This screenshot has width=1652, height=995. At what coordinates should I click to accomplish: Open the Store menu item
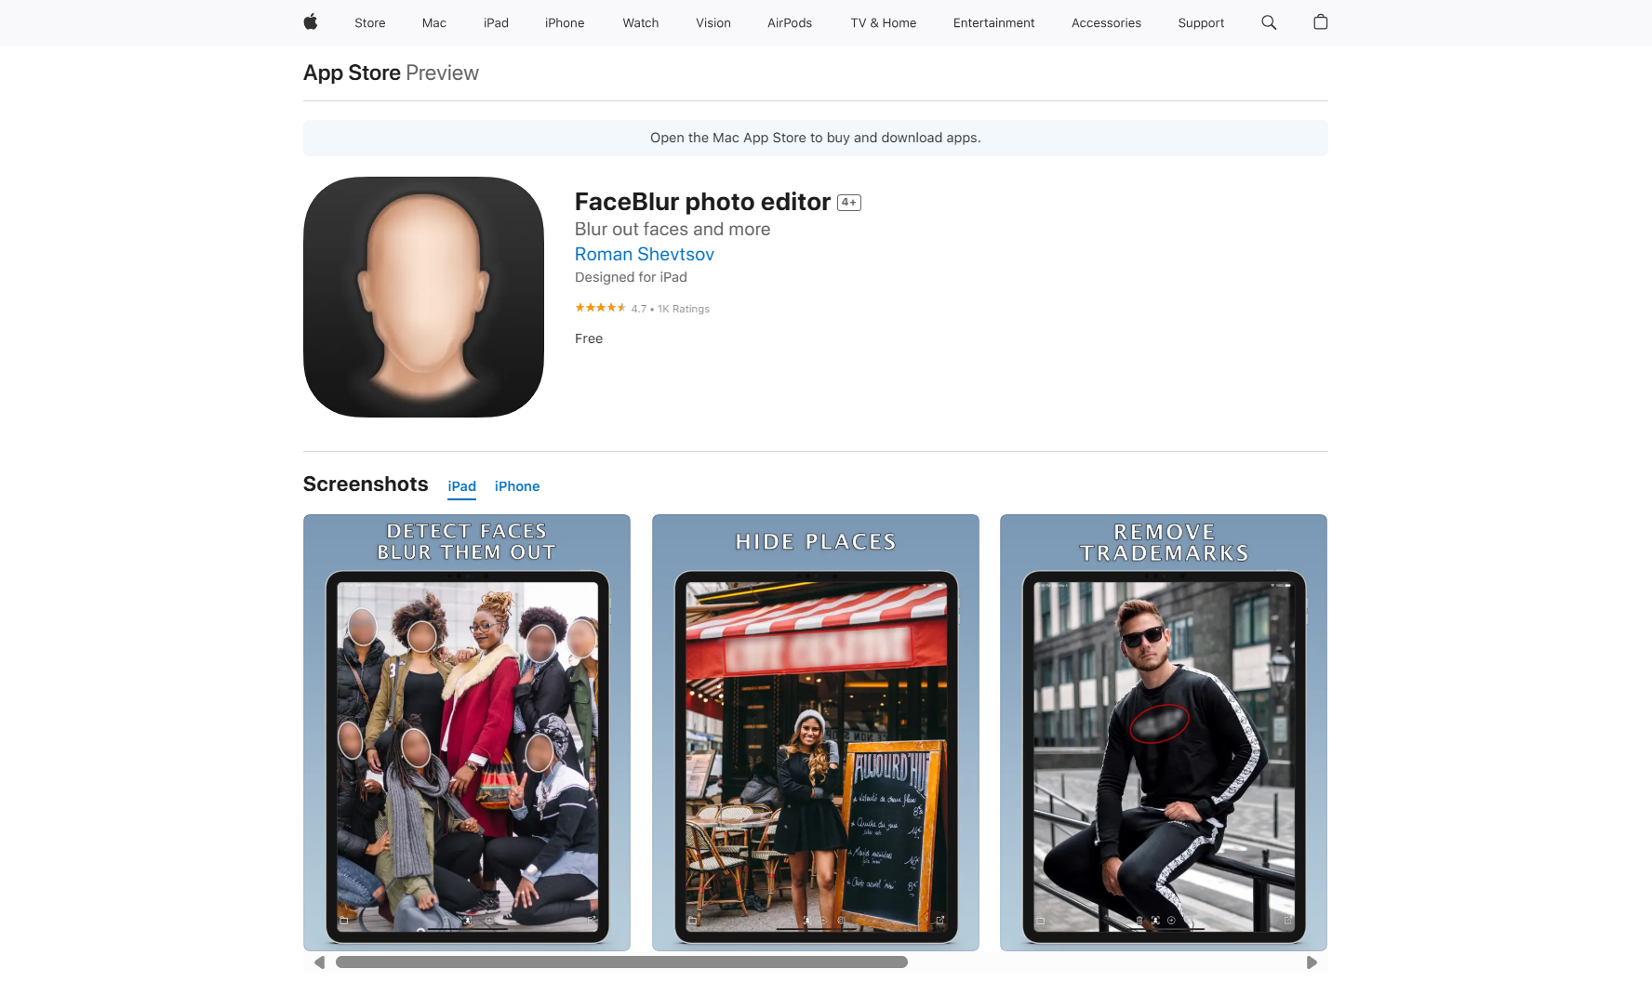pyautogui.click(x=369, y=23)
